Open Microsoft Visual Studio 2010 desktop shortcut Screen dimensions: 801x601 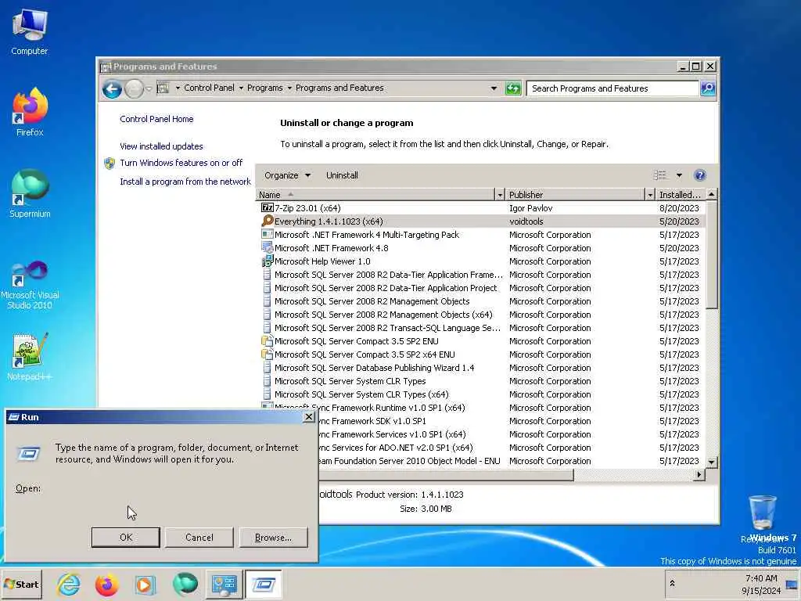(x=30, y=285)
